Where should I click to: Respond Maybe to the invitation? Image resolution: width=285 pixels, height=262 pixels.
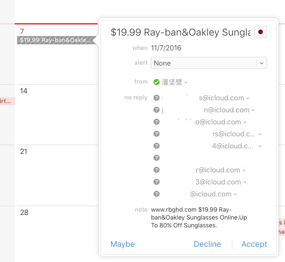[x=123, y=244]
